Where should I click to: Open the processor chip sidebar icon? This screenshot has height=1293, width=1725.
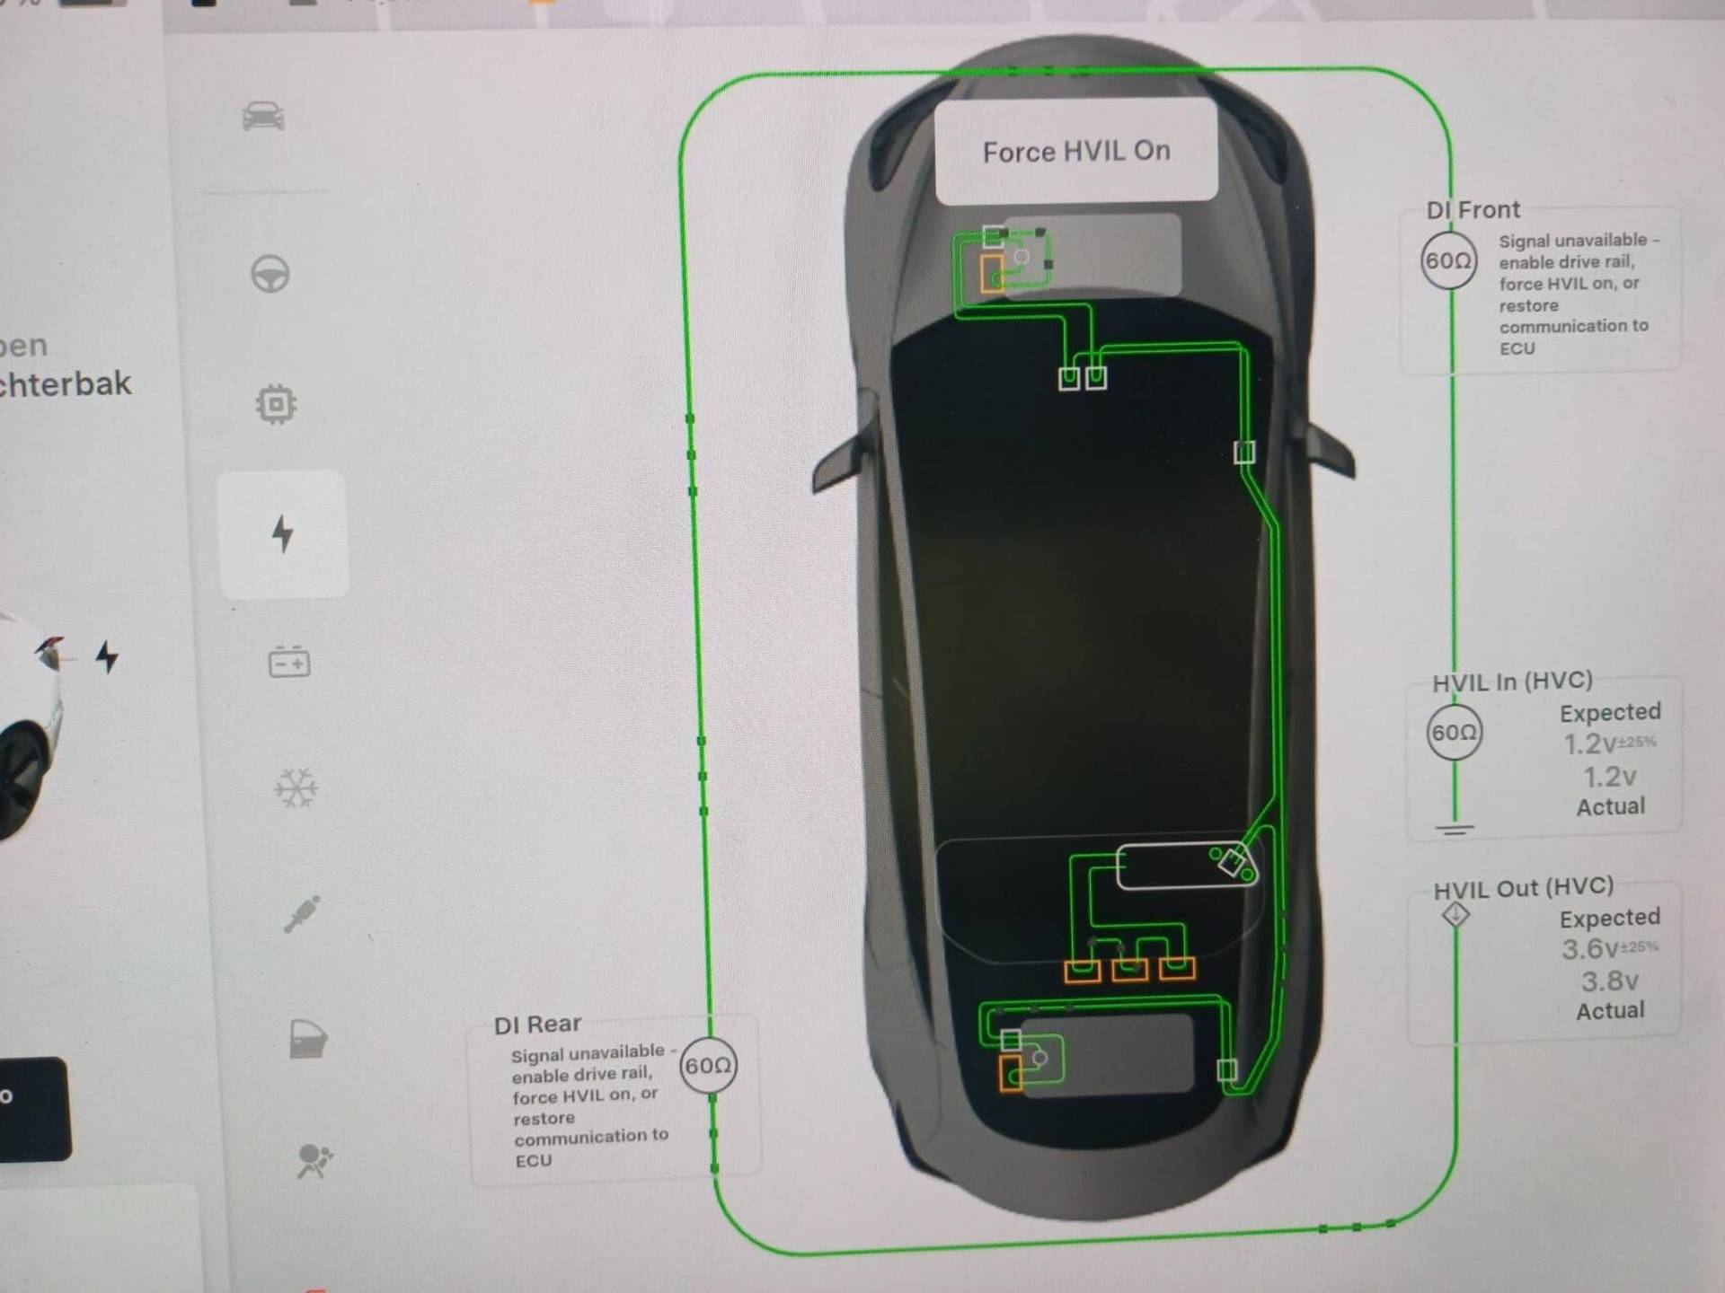tap(276, 404)
